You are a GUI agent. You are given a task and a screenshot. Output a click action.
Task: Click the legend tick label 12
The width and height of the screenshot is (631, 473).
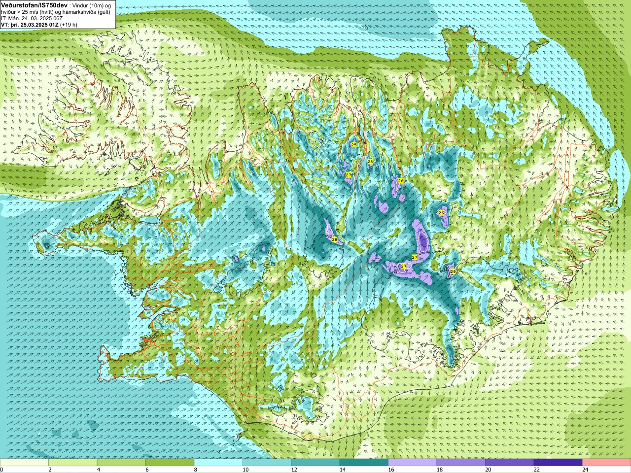(293, 470)
